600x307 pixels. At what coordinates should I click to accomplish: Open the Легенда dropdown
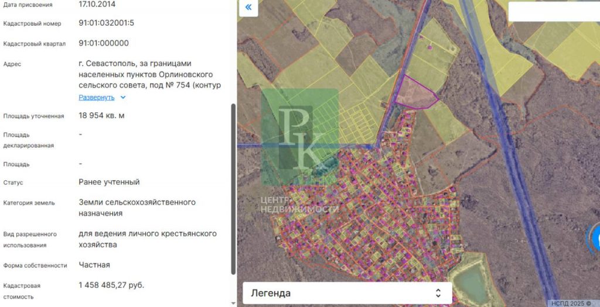[x=347, y=293]
